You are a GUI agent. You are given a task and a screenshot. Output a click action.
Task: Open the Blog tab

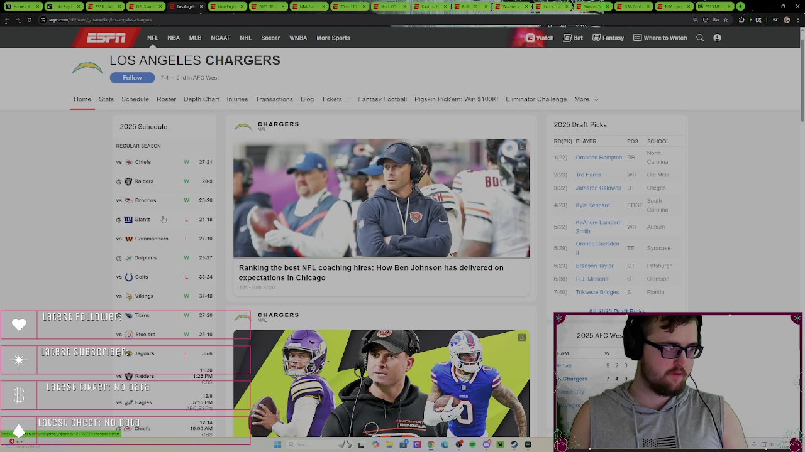[x=307, y=99]
